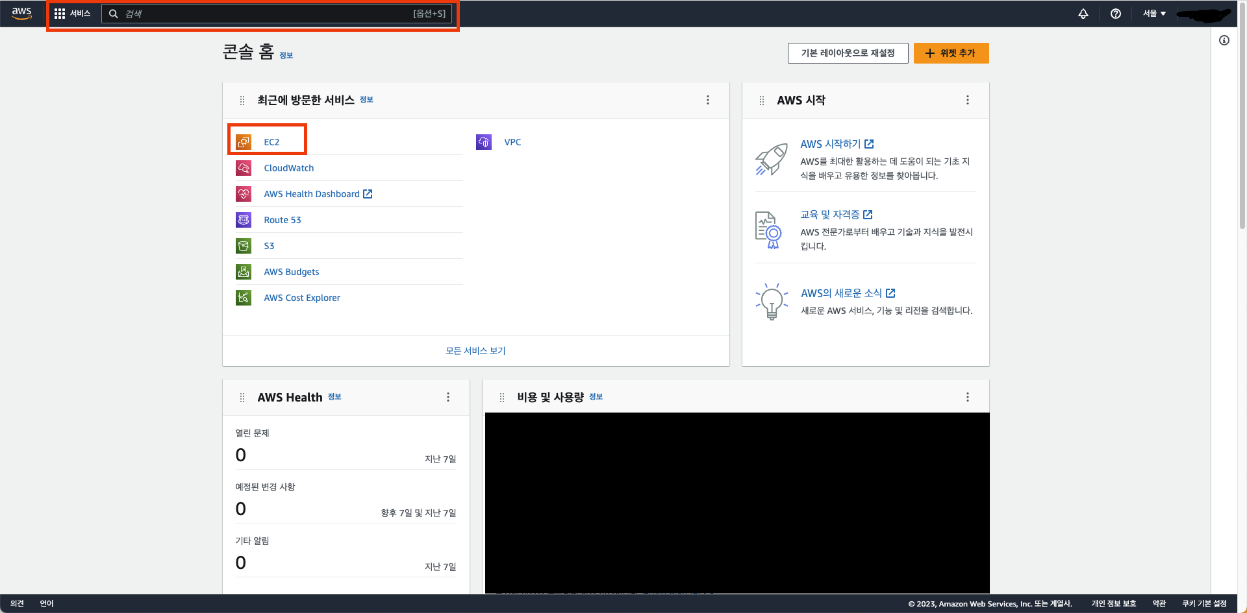Viewport: 1247px width, 613px height.
Task: Open the AWS Cost Explorer link
Action: (x=302, y=298)
